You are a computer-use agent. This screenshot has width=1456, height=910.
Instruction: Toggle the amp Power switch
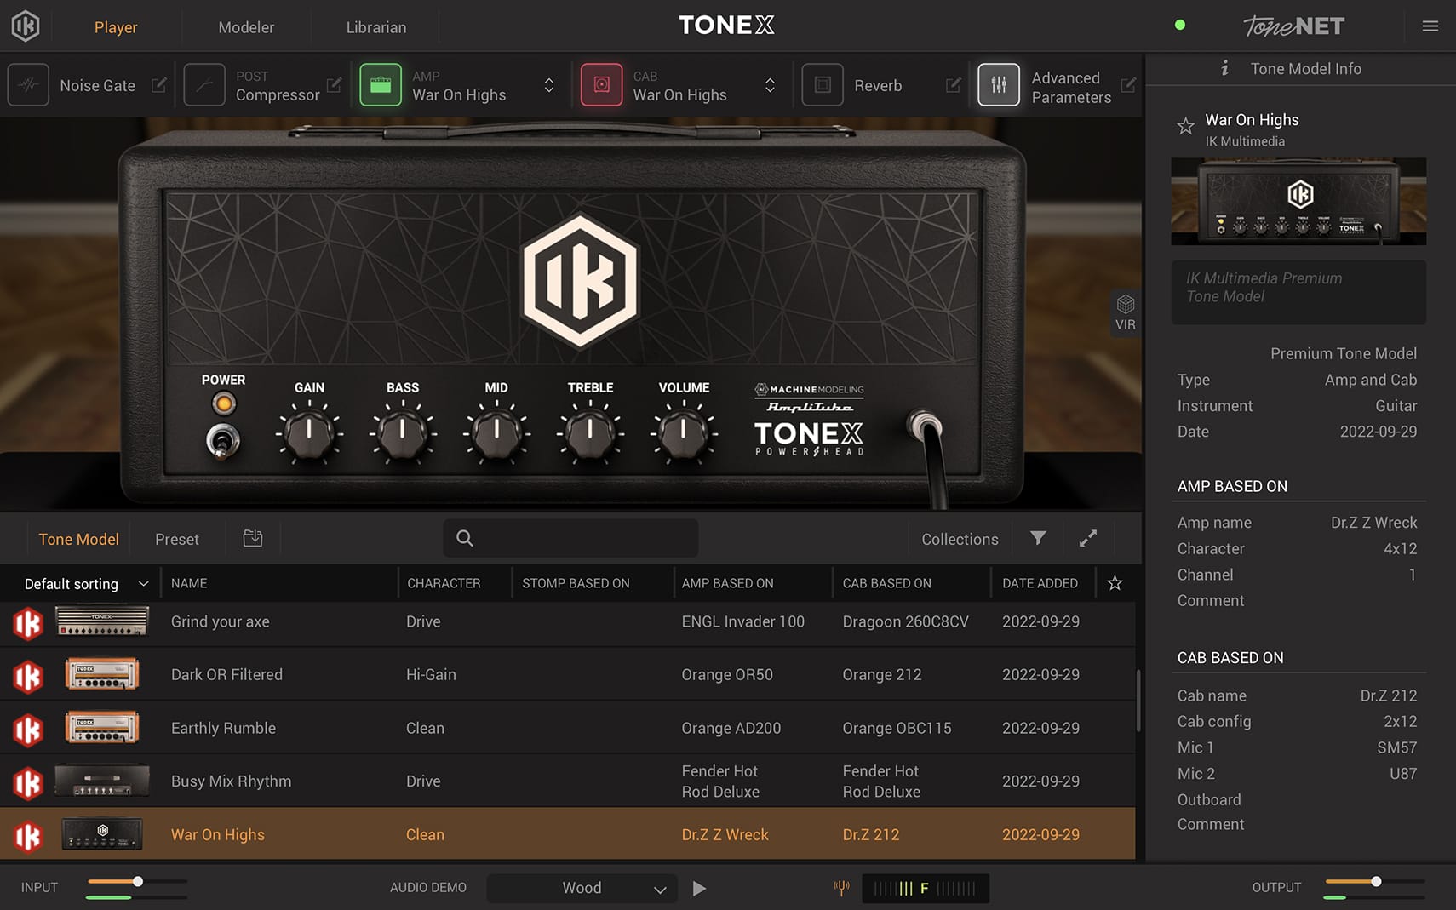pyautogui.click(x=223, y=441)
